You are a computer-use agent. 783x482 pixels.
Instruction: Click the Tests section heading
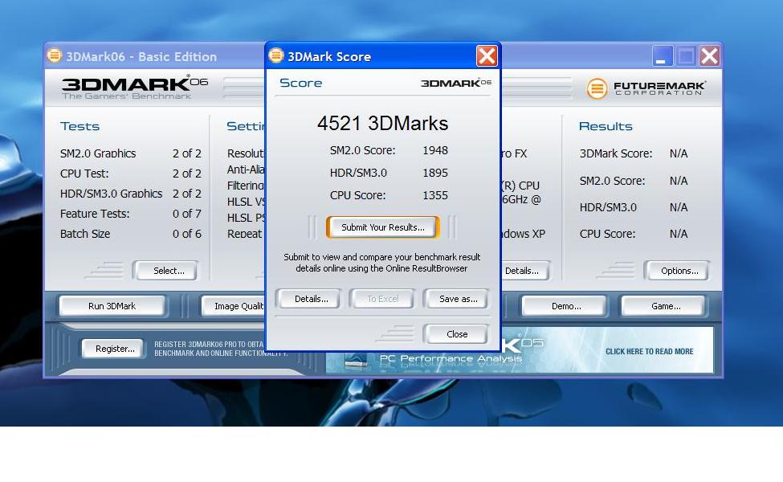[x=80, y=126]
